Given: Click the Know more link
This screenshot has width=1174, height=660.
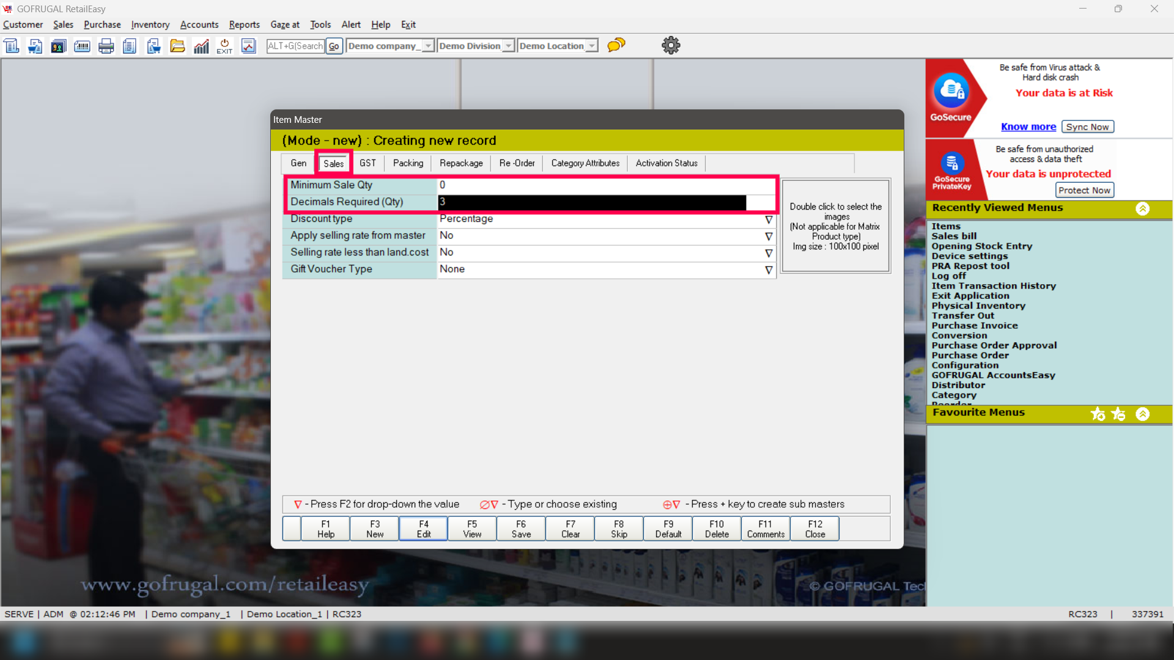Looking at the screenshot, I should click(x=1028, y=127).
